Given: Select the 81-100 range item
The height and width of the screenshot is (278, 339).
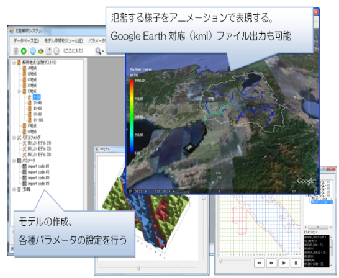Looking at the screenshot, I should click(x=38, y=120).
